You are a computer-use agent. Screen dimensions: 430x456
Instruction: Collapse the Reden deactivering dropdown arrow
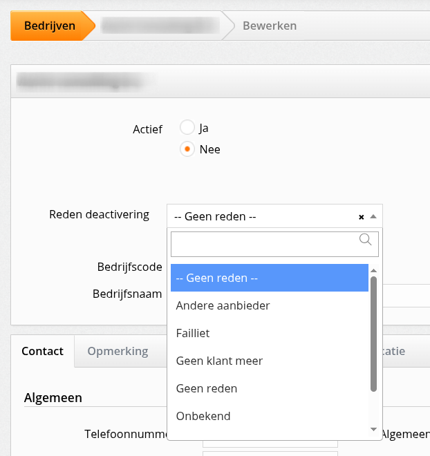coord(373,216)
